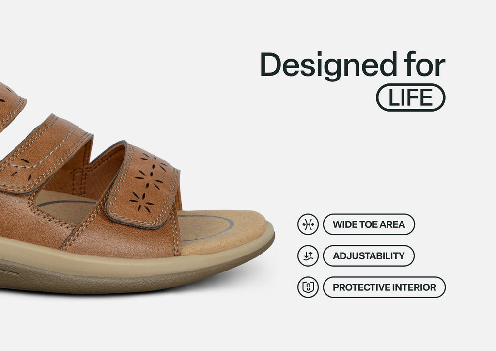Select the ADJUSTABILITY pill label
The image size is (496, 351).
point(369,255)
